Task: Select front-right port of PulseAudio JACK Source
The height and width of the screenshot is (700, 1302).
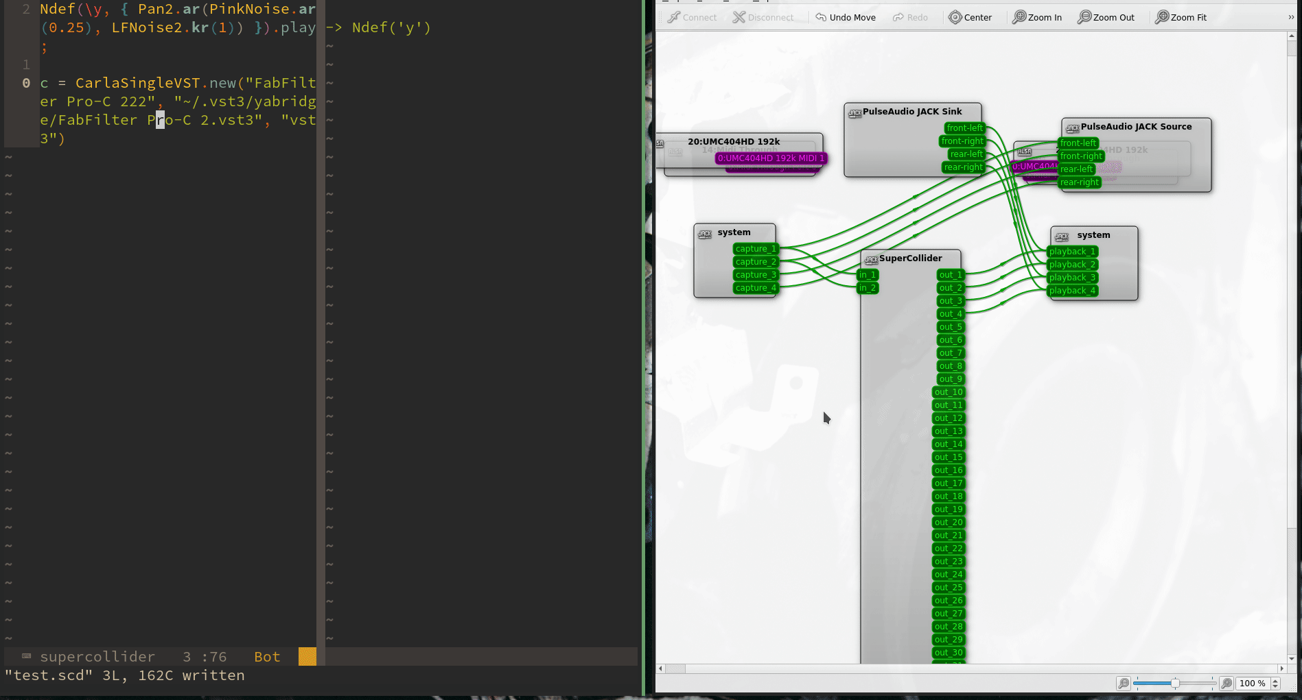Action: pyautogui.click(x=1081, y=156)
